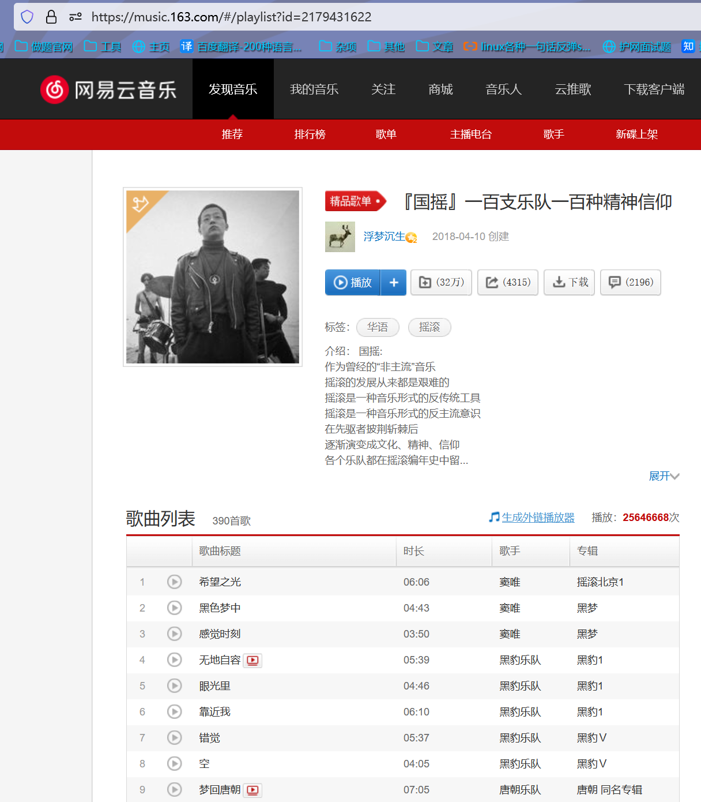
Task: Add playlist to queue with plus button
Action: point(394,282)
